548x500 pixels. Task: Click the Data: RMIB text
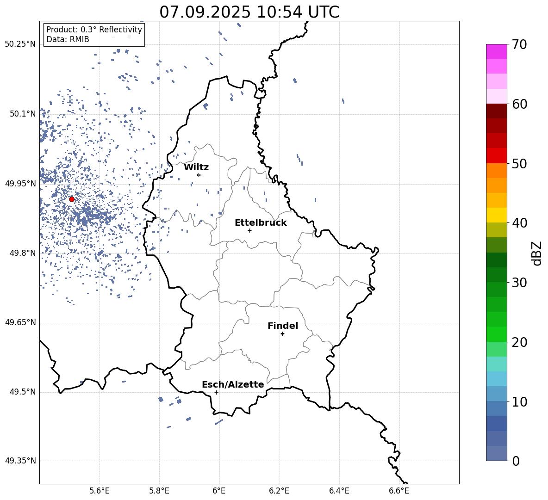pos(68,39)
